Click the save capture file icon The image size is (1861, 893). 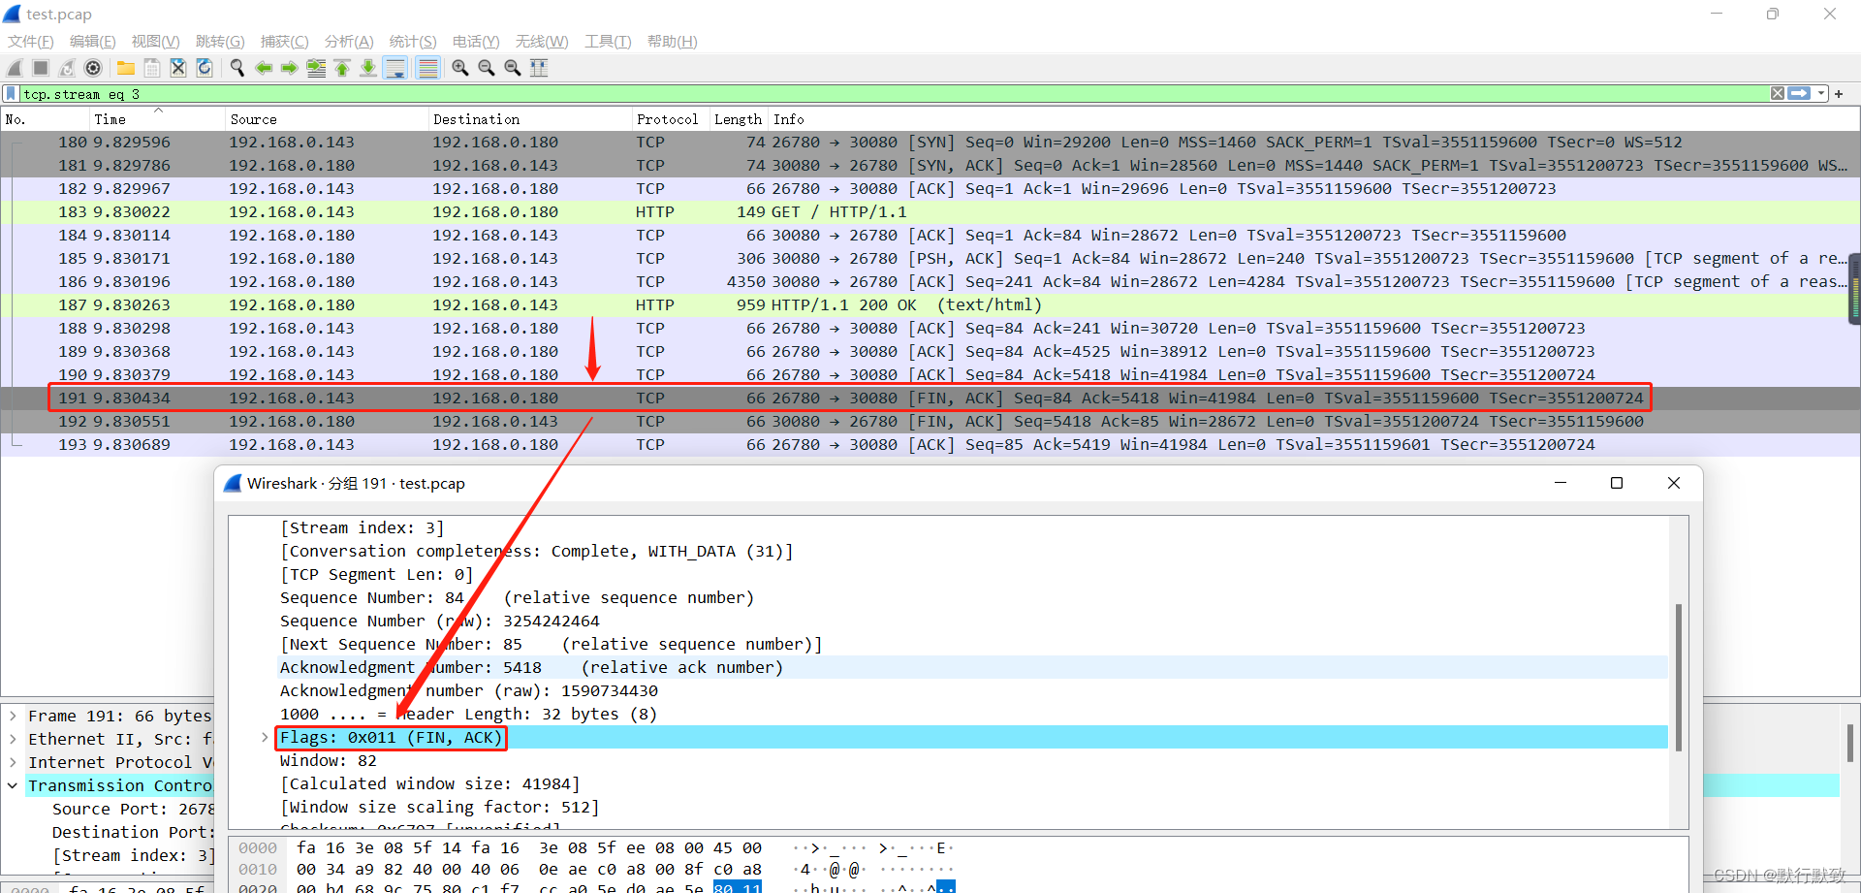tap(152, 68)
